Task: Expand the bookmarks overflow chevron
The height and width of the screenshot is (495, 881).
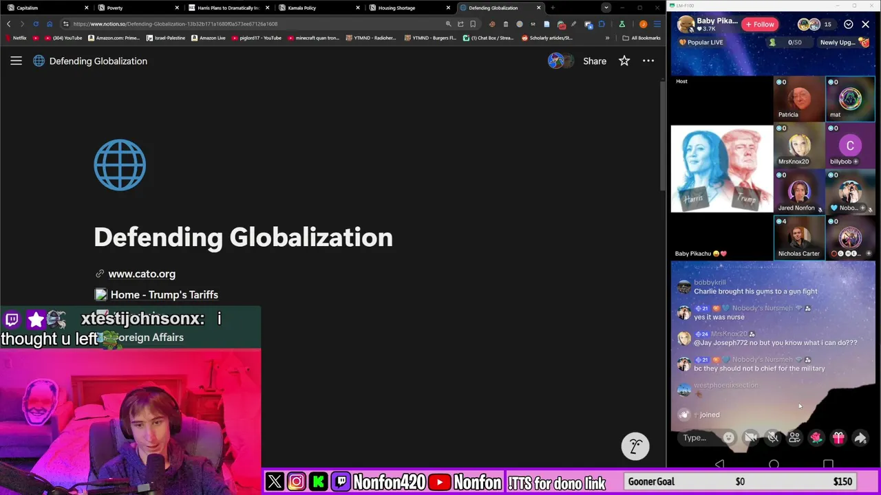Action: point(607,38)
